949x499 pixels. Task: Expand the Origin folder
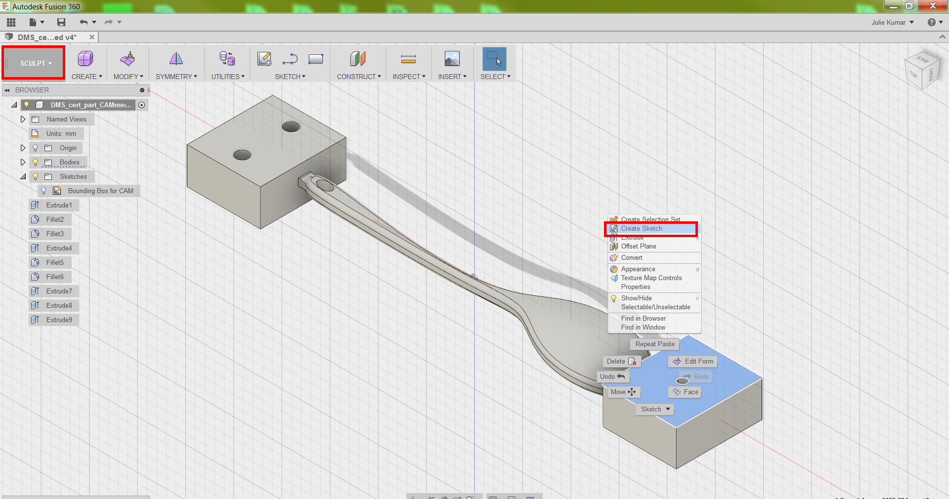coord(23,148)
